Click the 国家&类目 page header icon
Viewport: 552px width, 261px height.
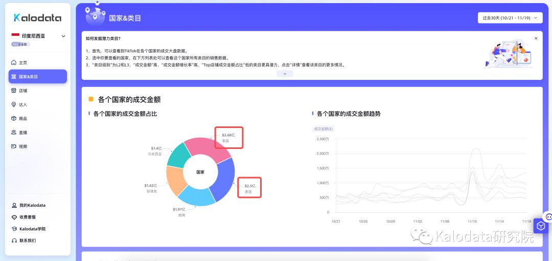pyautogui.click(x=95, y=15)
